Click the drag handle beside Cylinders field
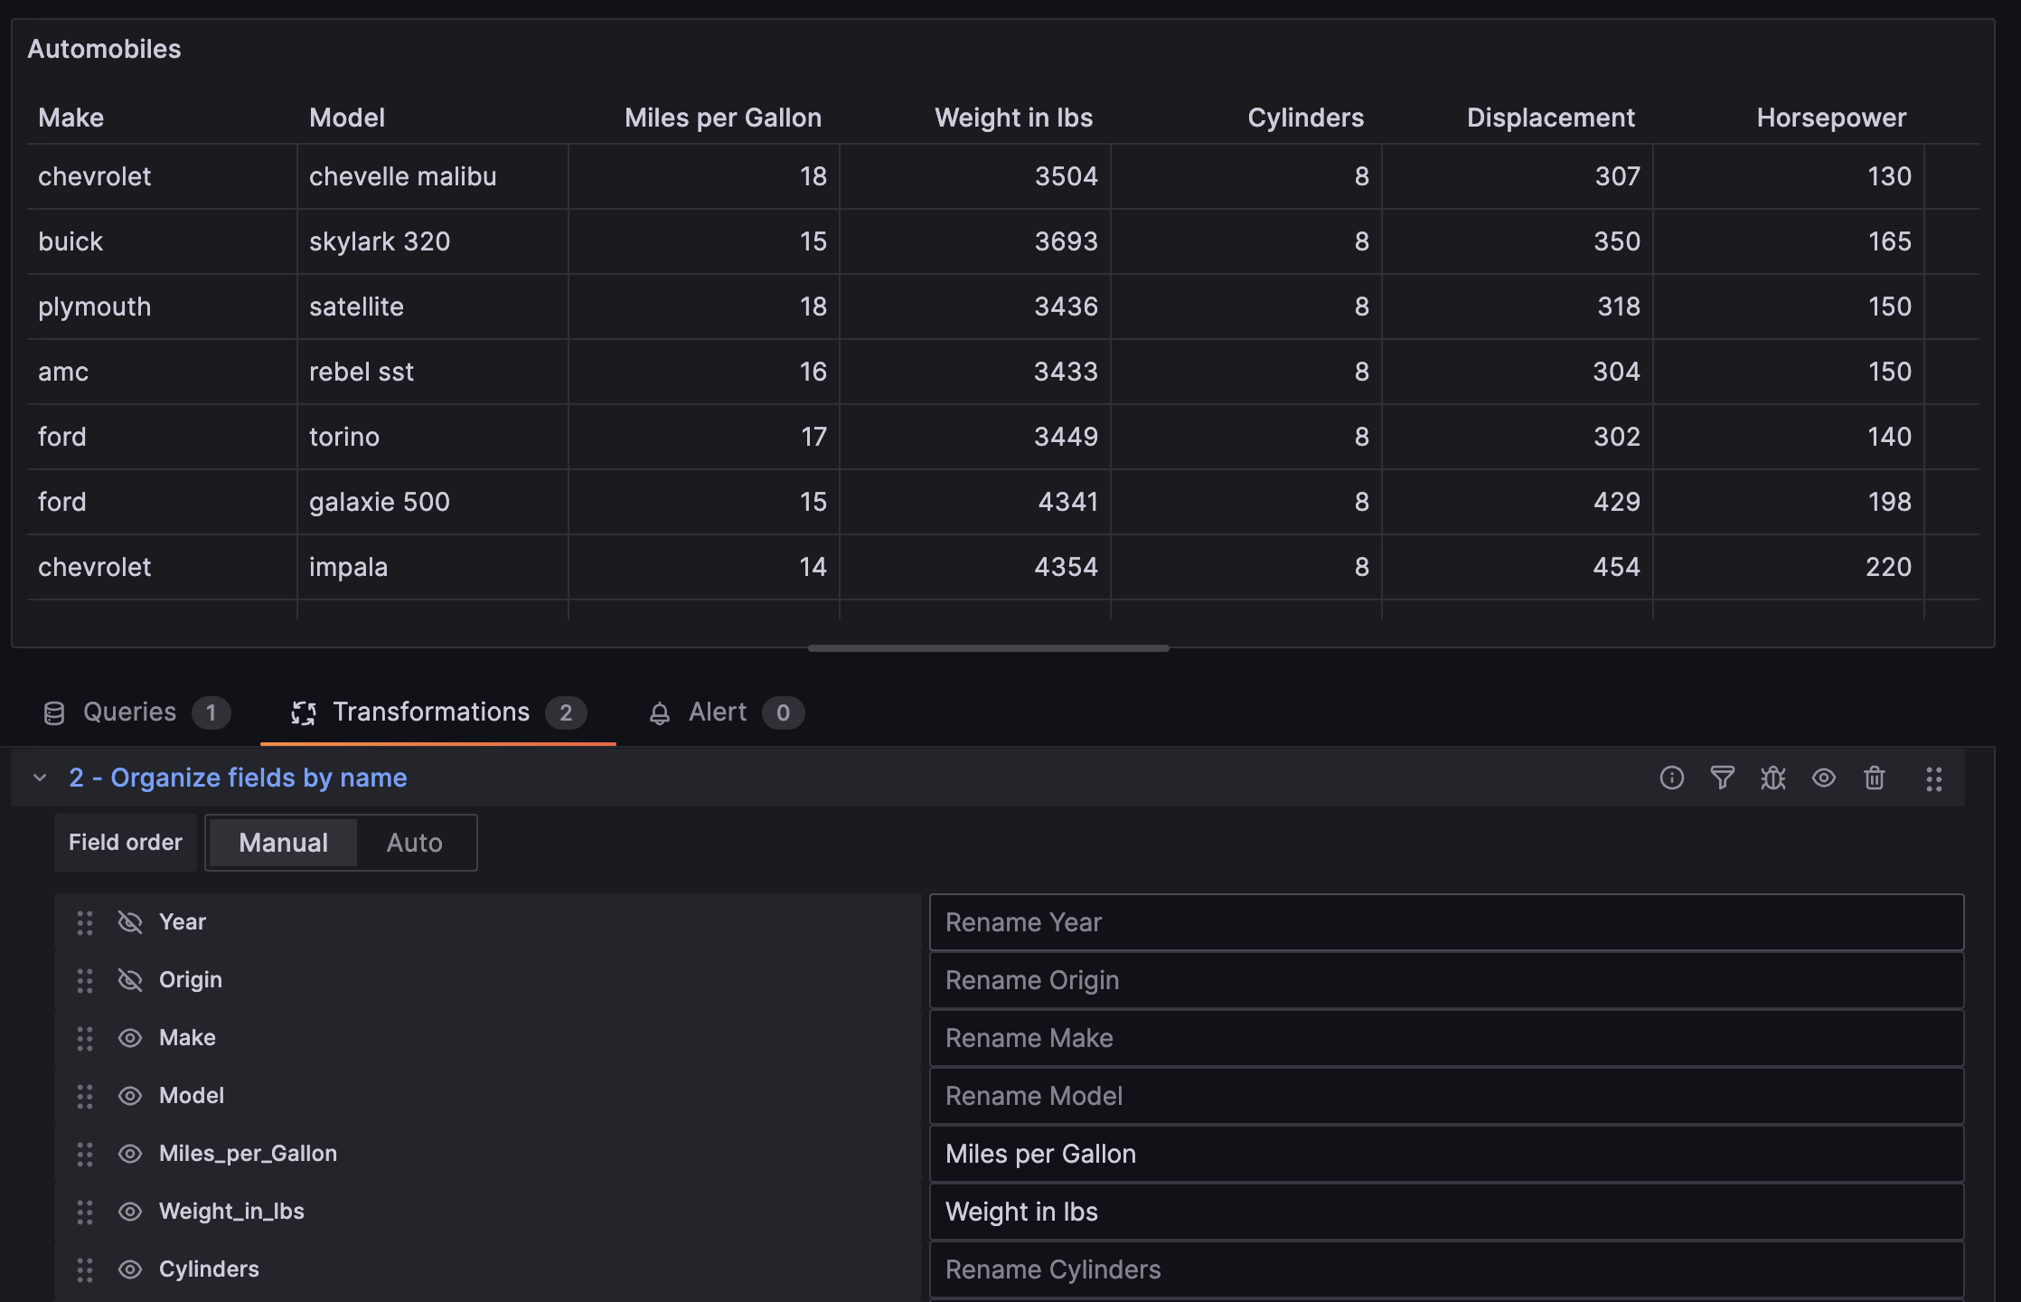Screen dimensions: 2021x1302 (86, 1269)
